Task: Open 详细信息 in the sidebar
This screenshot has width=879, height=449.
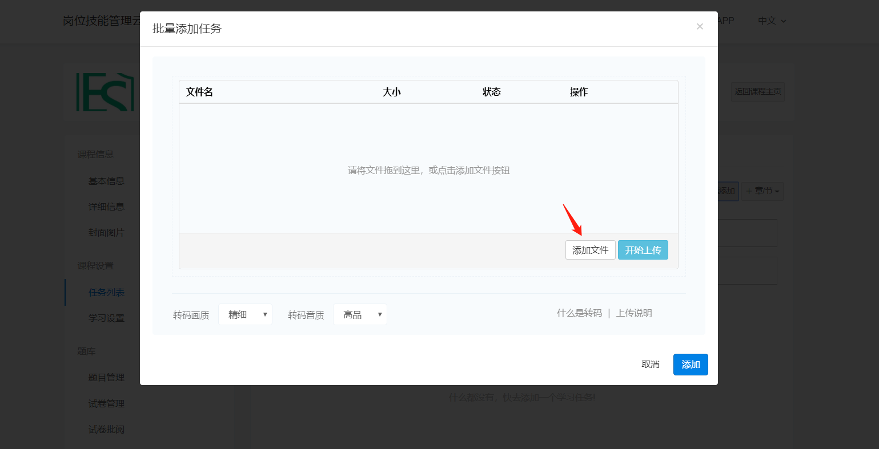Action: [x=106, y=207]
